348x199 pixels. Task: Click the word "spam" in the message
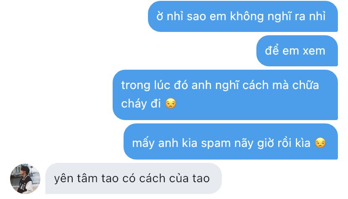tap(216, 144)
